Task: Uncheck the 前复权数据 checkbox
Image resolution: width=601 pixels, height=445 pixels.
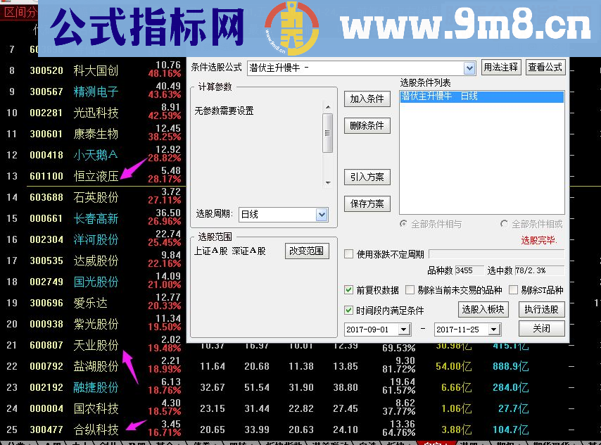Action: click(348, 289)
